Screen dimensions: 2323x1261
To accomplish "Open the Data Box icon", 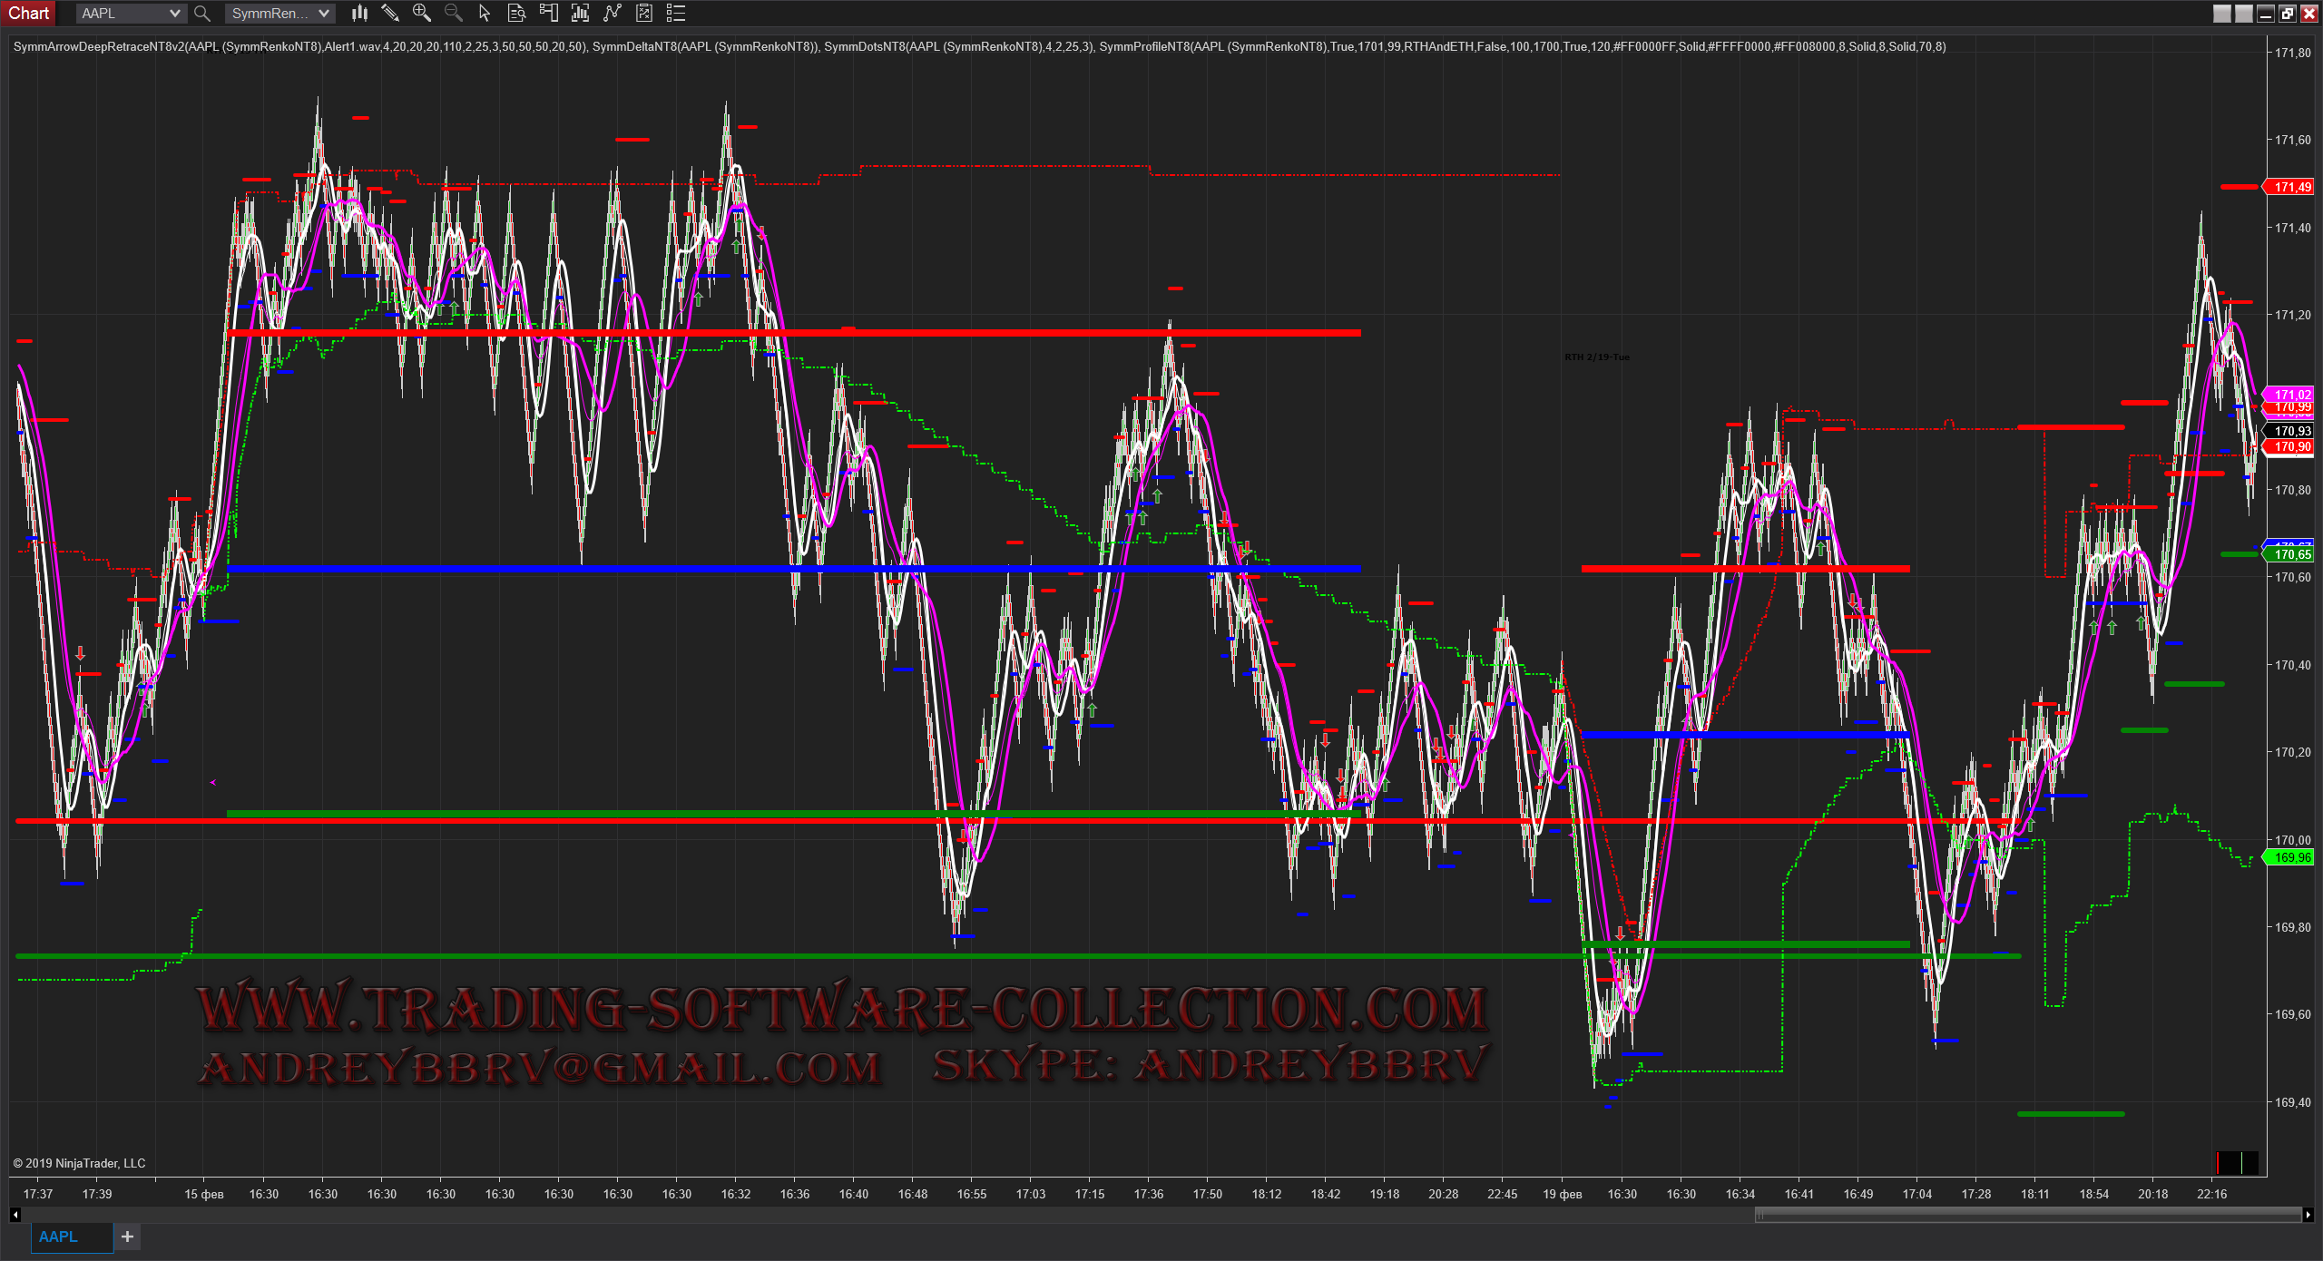I will [516, 13].
